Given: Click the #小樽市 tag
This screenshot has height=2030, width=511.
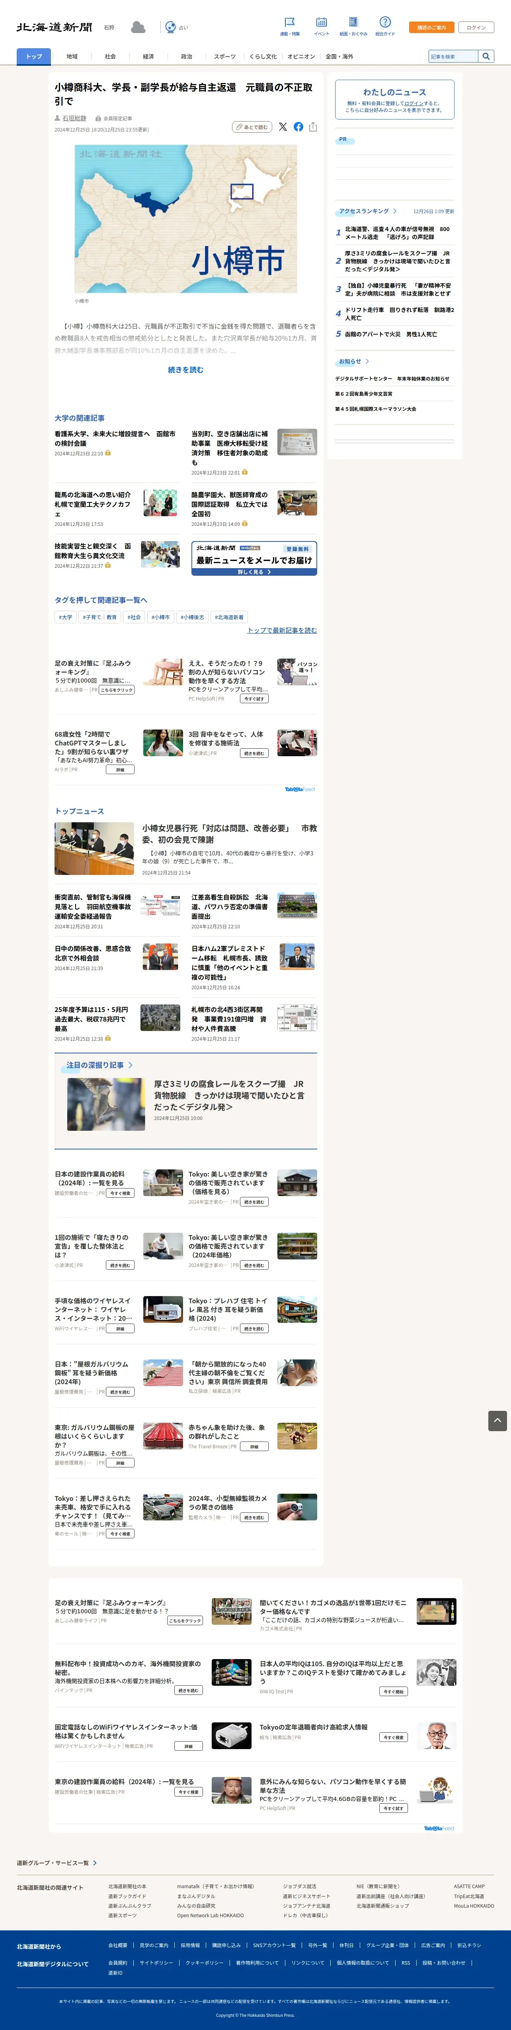Looking at the screenshot, I should pyautogui.click(x=161, y=617).
